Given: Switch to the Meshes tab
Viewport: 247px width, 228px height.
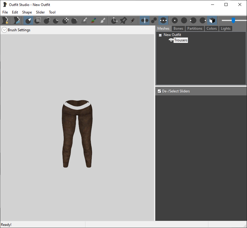Looking at the screenshot, I should pos(163,28).
